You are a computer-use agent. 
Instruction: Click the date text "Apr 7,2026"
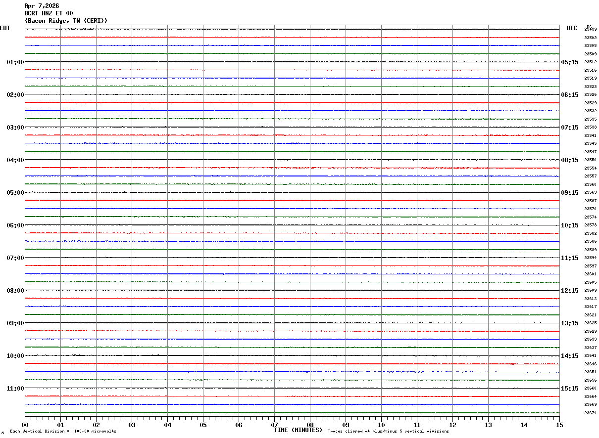[42, 6]
